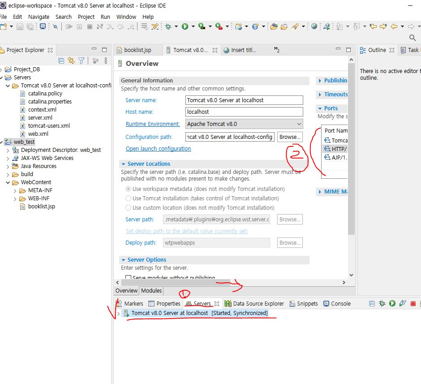
Task: Click the horizontal scrollbar in server editor
Action: coord(176,282)
